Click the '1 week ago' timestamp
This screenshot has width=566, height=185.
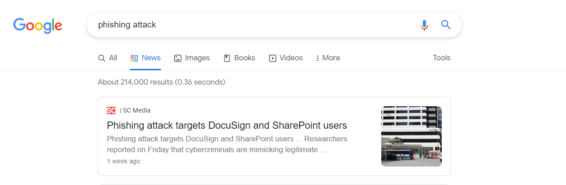click(x=123, y=161)
